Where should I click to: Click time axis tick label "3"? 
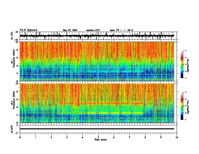click(67, 137)
